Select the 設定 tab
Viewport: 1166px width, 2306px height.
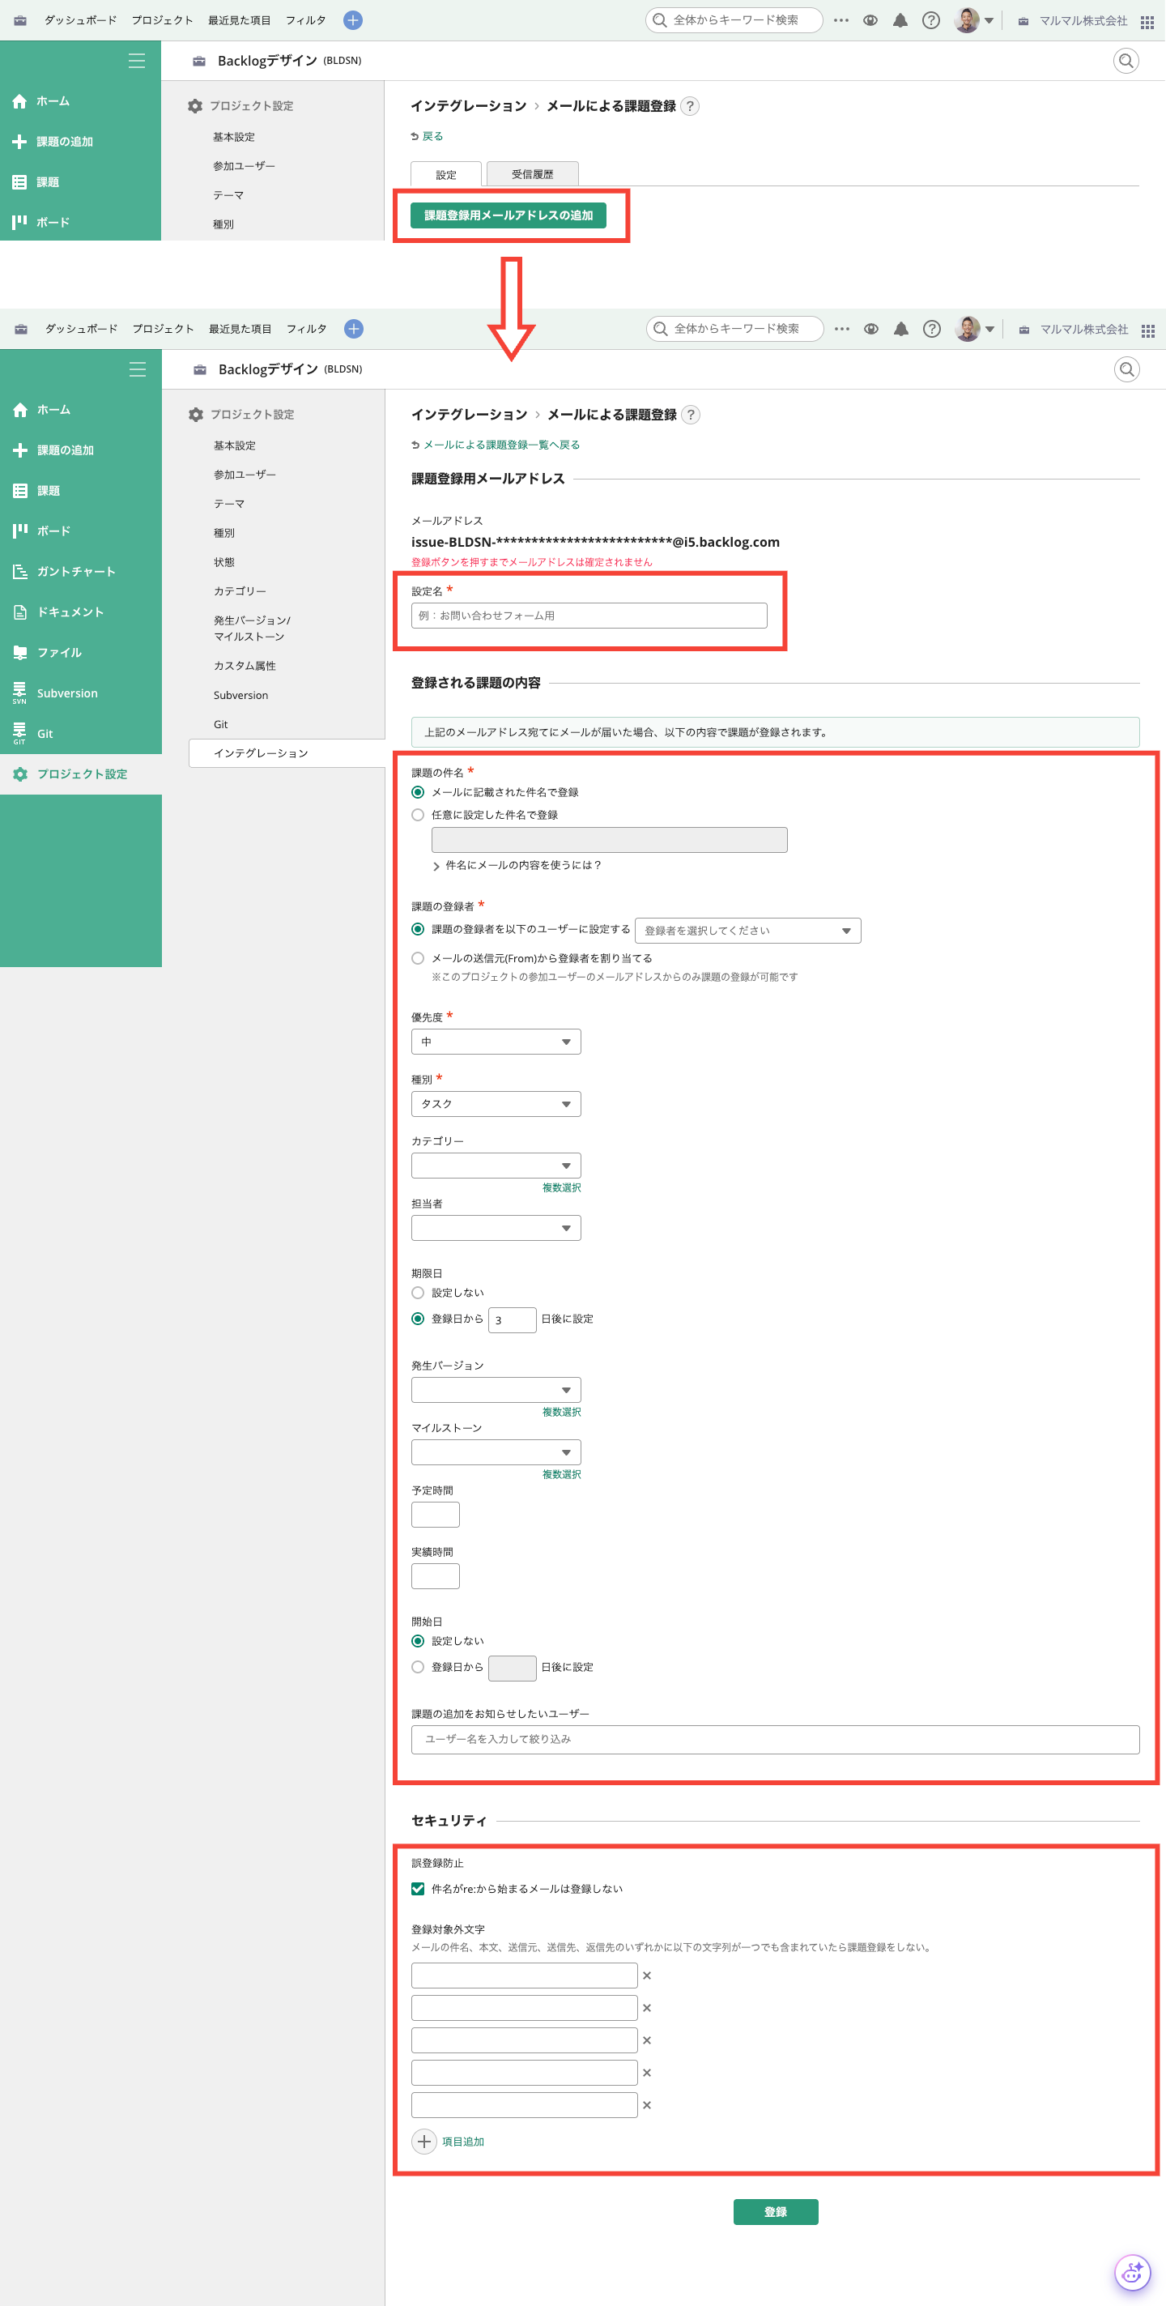tap(445, 173)
